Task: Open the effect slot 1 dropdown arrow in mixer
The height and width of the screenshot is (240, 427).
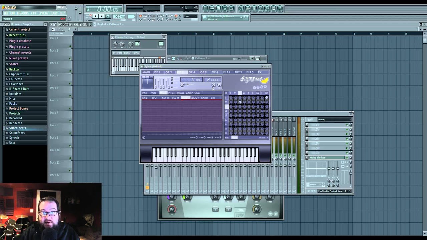Action: (307, 125)
